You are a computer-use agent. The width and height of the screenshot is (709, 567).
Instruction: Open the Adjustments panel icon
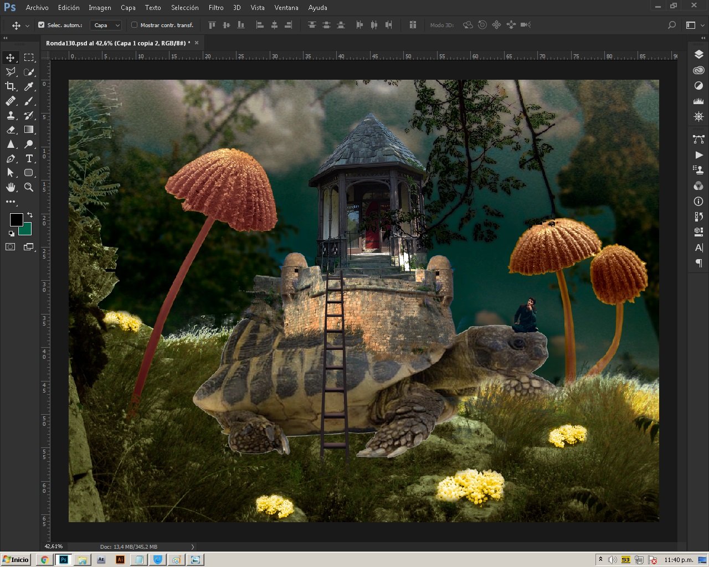[698, 86]
